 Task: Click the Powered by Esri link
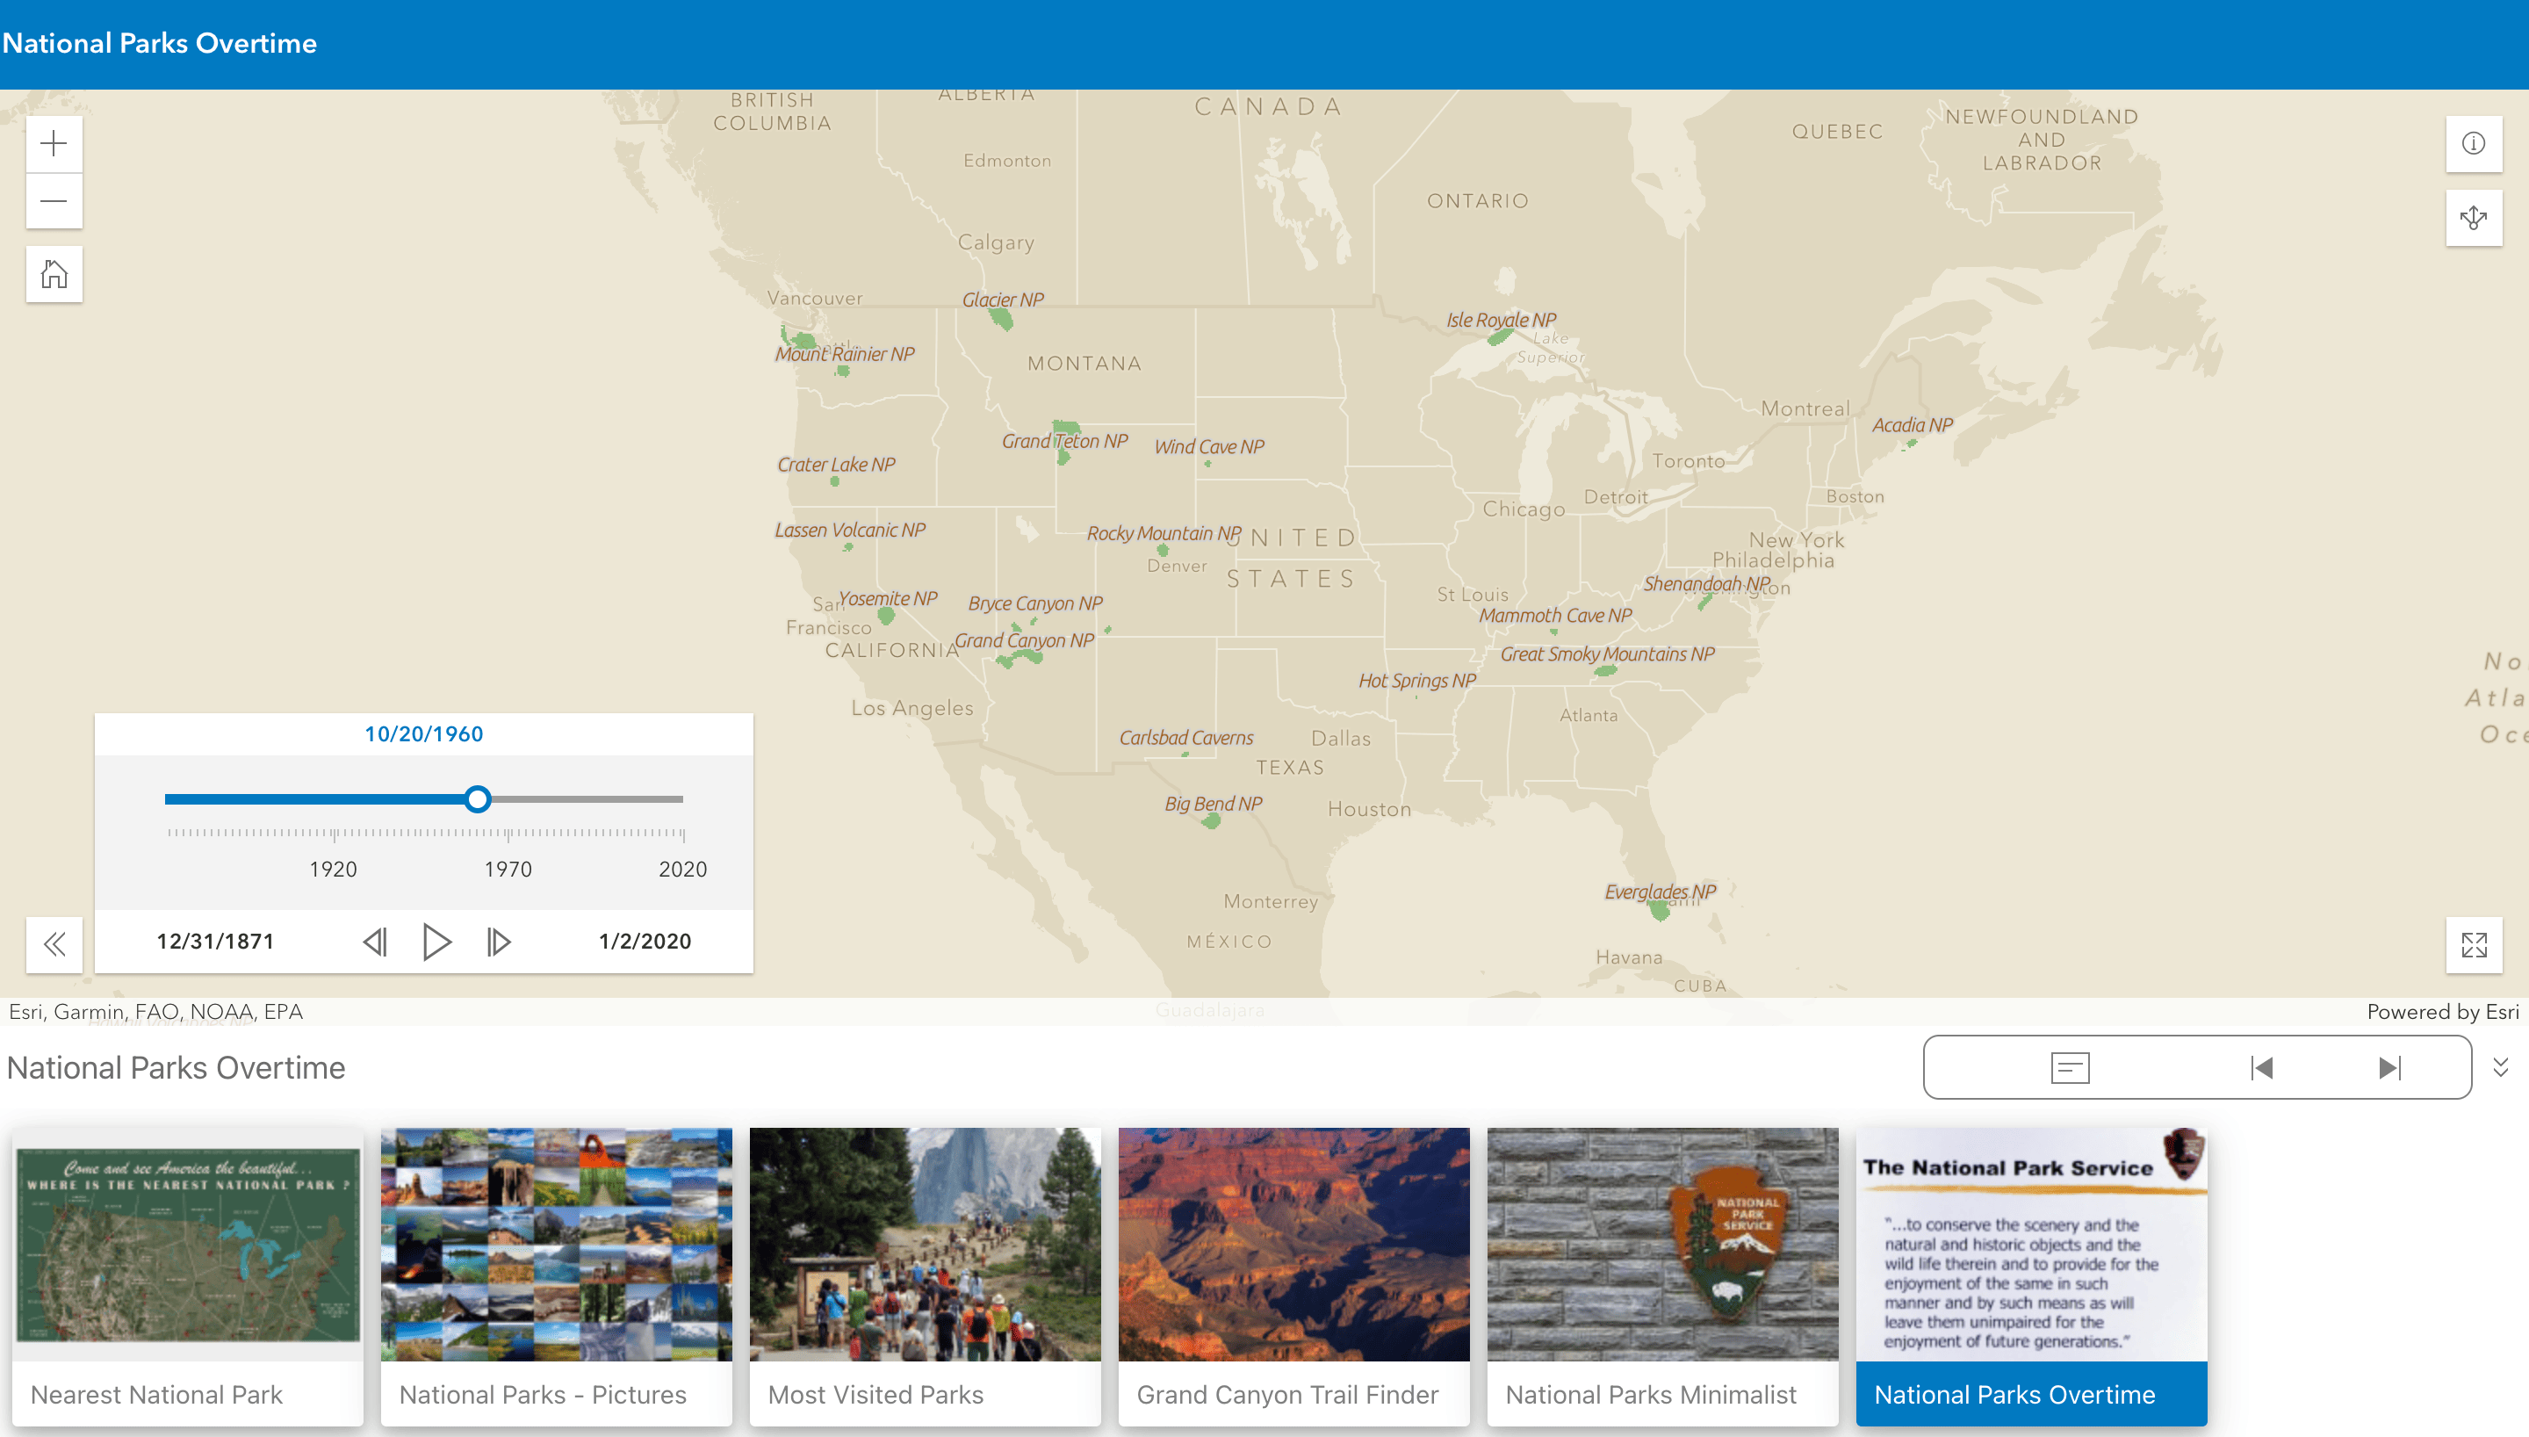[x=2442, y=1012]
